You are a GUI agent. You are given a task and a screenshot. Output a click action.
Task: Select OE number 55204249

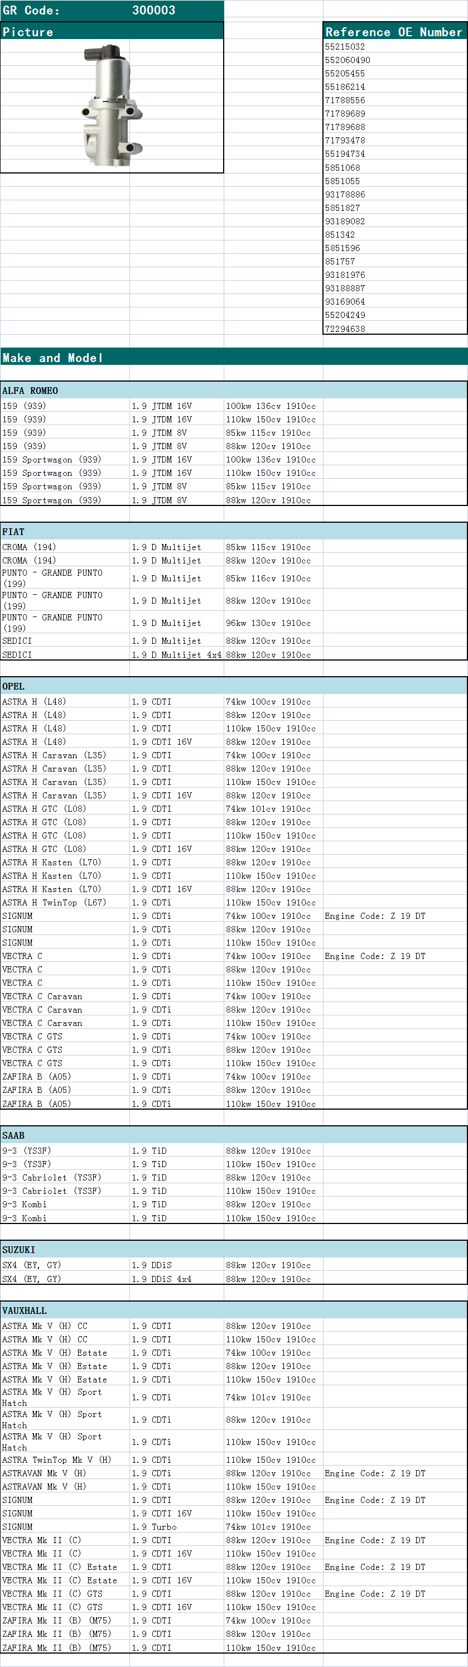tap(345, 315)
